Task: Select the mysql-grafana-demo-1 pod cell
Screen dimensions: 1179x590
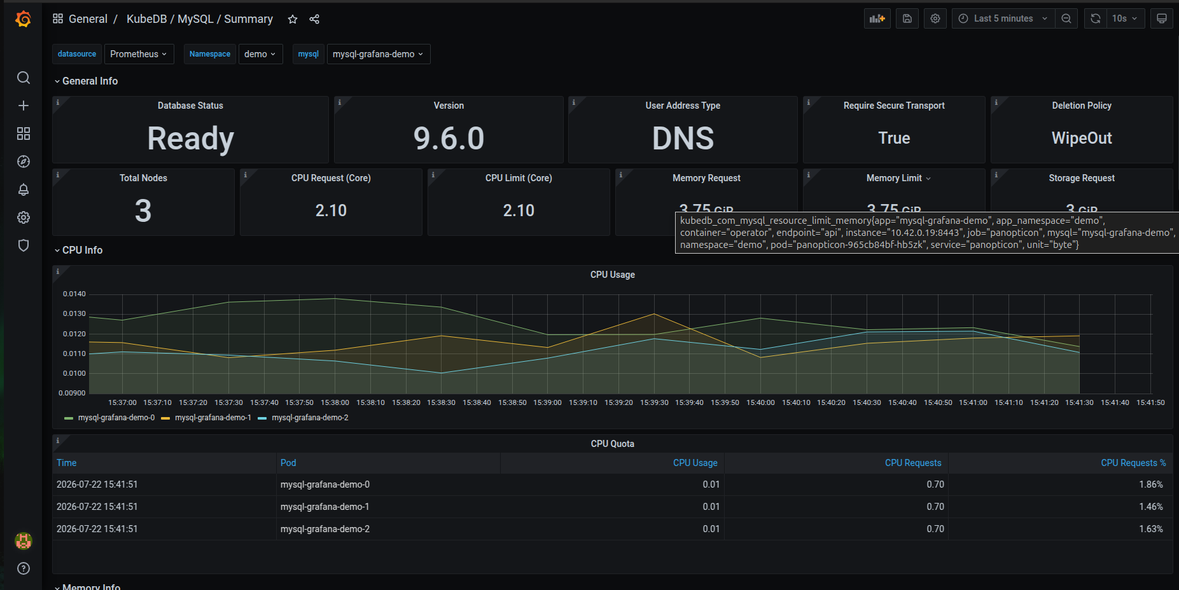Action: click(x=388, y=507)
